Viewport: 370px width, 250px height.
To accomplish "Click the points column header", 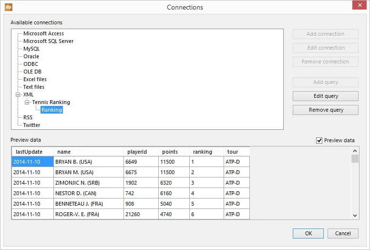I will (x=174, y=152).
